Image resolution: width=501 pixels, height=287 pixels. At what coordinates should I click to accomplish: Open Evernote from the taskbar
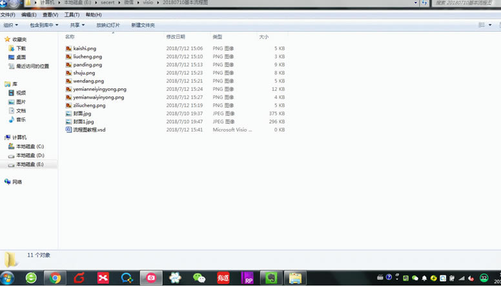[x=271, y=278]
